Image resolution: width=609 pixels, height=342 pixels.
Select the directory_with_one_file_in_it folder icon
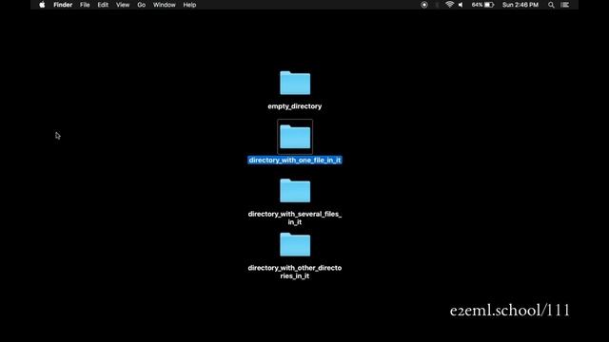click(295, 137)
